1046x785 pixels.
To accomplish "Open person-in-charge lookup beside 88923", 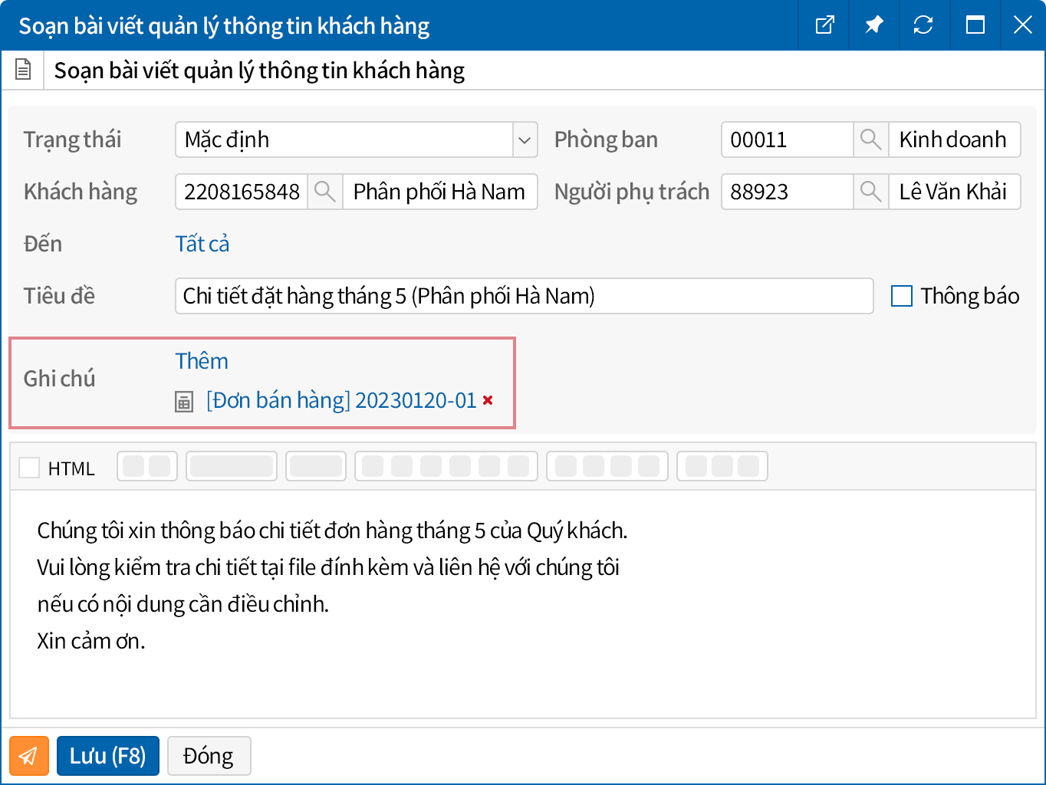I will (870, 192).
